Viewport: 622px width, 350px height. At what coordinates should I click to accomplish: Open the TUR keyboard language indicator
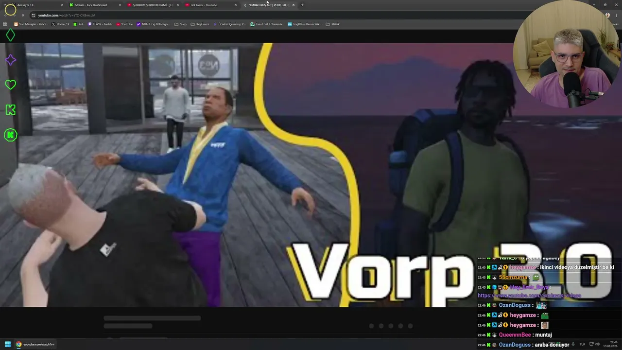(582, 344)
